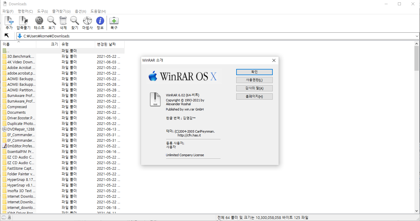Open the 즐겨찾기(o) menu

pyautogui.click(x=61, y=11)
